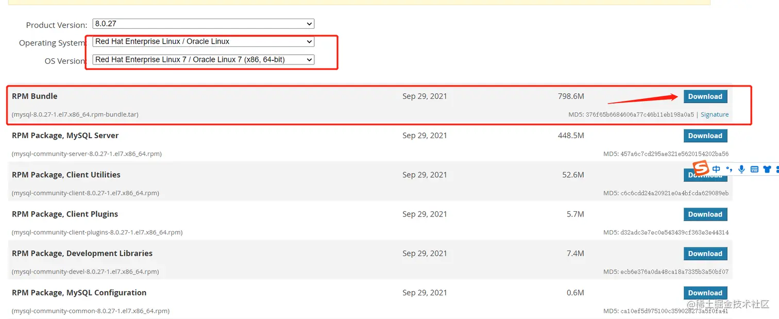Click the 7.4M size value

tap(575, 253)
